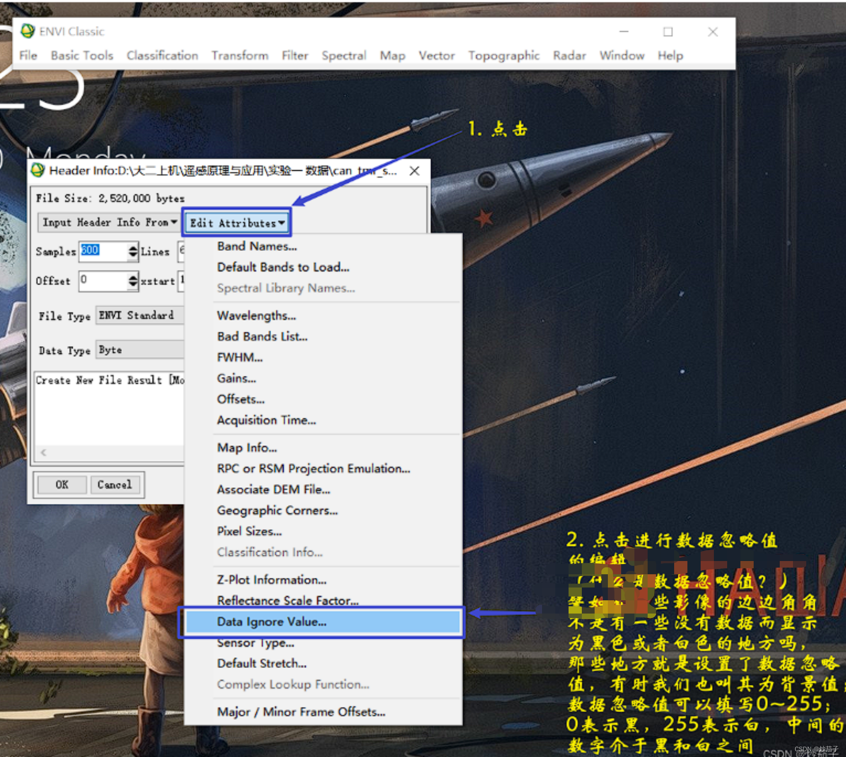Click File Size: 2,520,000 bytes text
Image resolution: width=846 pixels, height=757 pixels.
coord(110,198)
